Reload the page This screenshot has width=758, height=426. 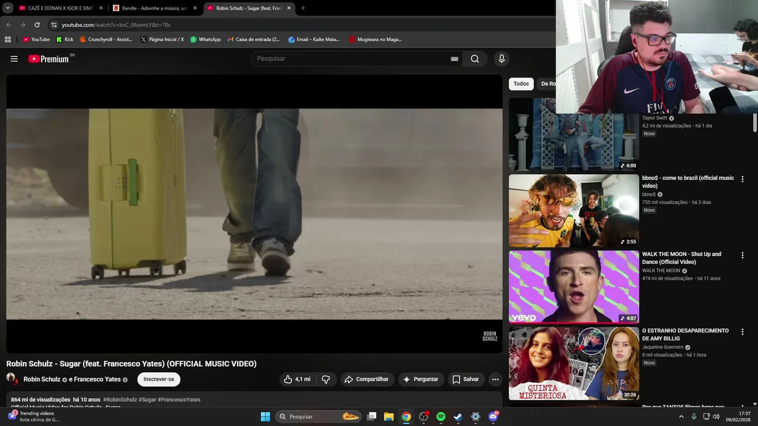(37, 25)
